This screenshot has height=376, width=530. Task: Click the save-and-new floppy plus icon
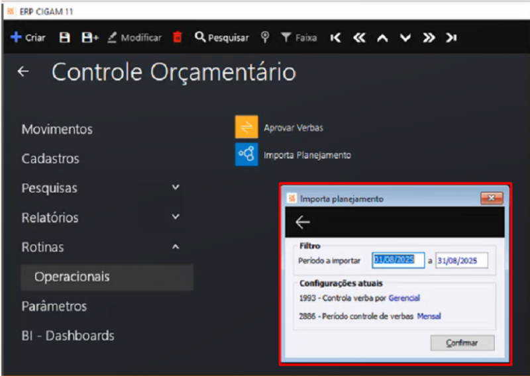click(x=90, y=38)
